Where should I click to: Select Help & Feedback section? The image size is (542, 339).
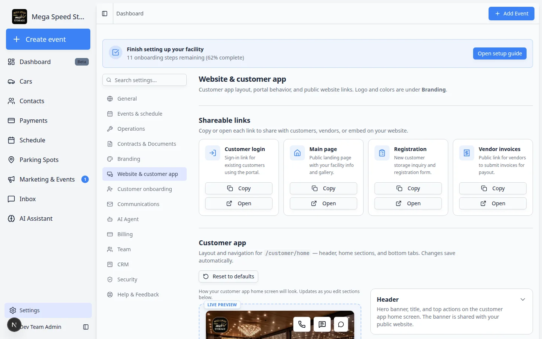click(x=145, y=295)
